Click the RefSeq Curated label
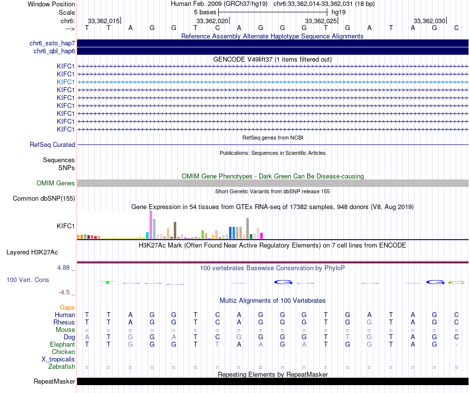Screen dimensions: 469x393 tap(52, 144)
